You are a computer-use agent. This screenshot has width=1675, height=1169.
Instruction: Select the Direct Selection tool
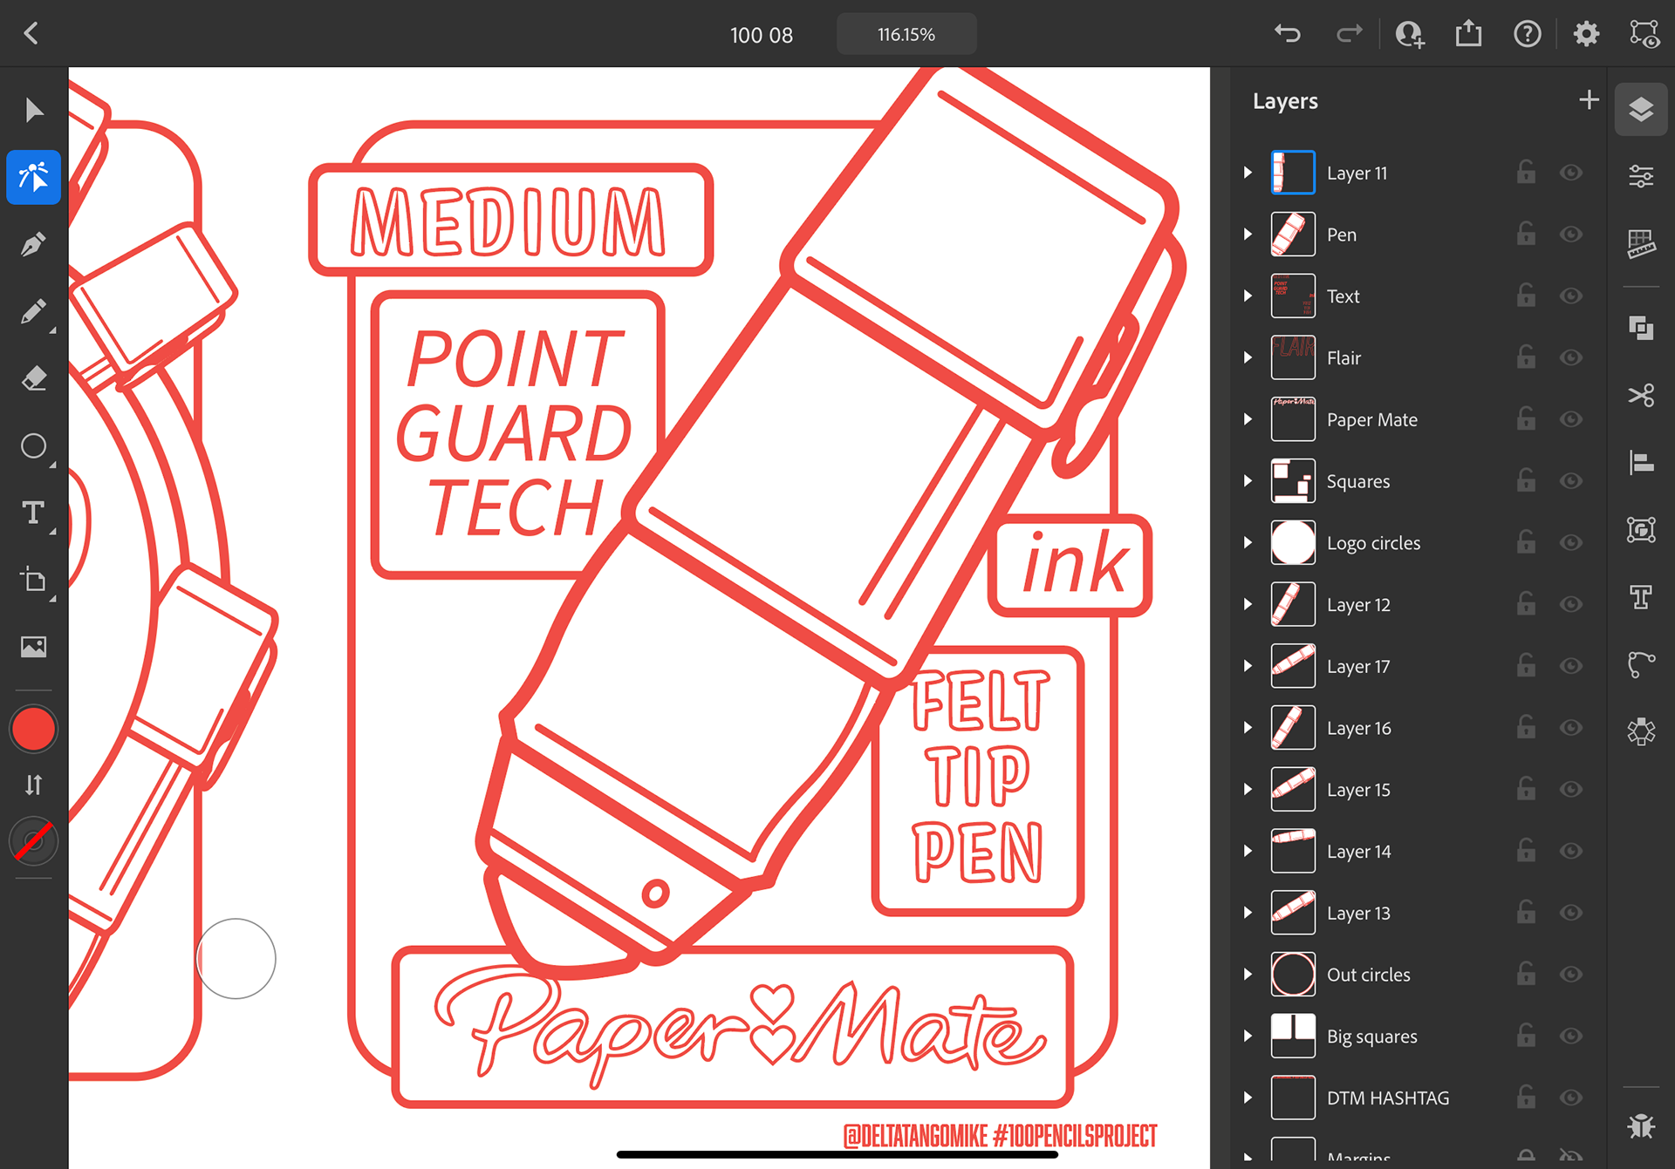pyautogui.click(x=33, y=177)
